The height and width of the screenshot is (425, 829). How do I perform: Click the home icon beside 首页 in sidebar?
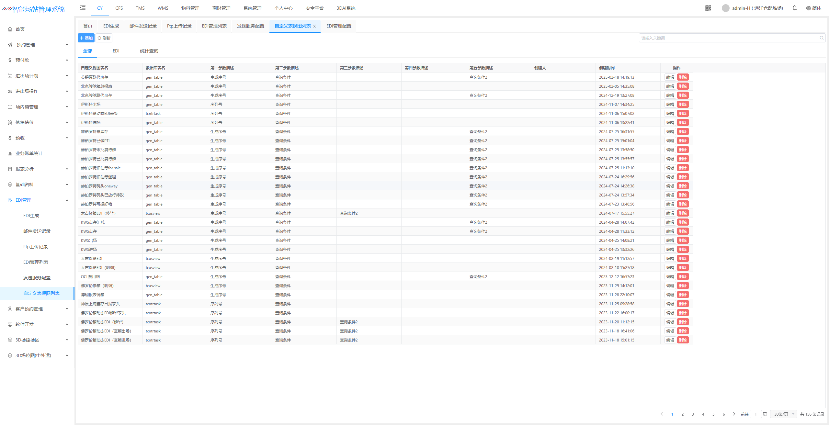(x=10, y=29)
